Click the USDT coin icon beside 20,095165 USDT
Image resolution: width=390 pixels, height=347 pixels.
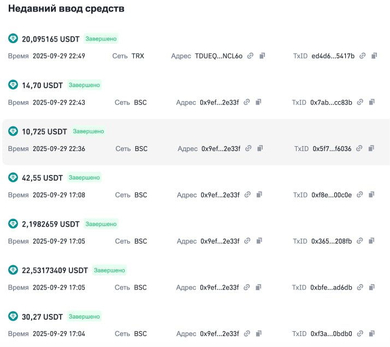click(13, 39)
